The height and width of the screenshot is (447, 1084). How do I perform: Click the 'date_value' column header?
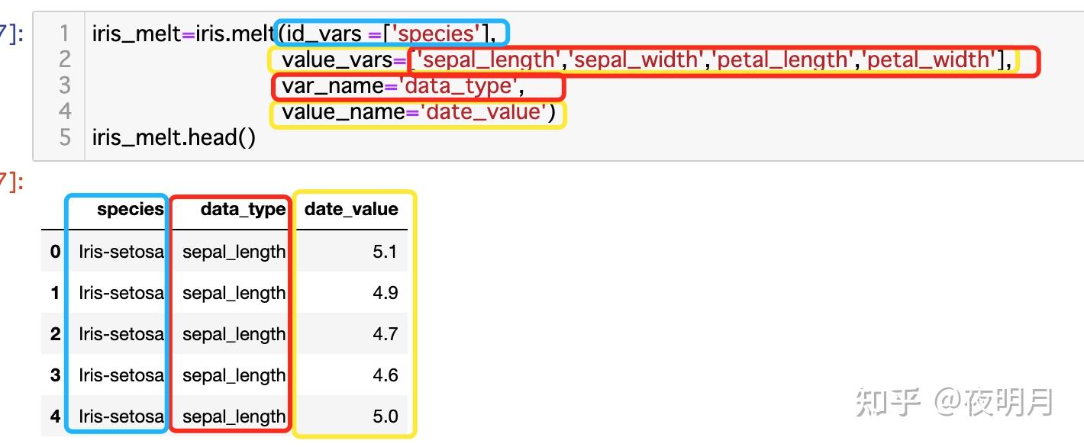(351, 210)
